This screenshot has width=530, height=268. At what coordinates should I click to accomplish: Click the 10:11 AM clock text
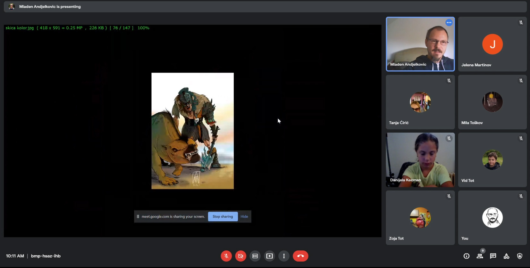point(15,256)
